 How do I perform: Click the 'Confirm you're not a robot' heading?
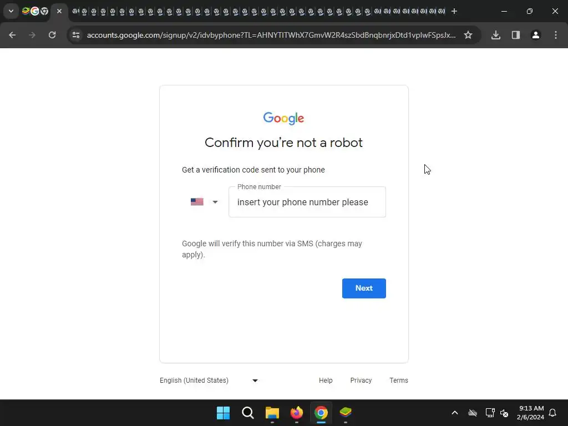(283, 143)
